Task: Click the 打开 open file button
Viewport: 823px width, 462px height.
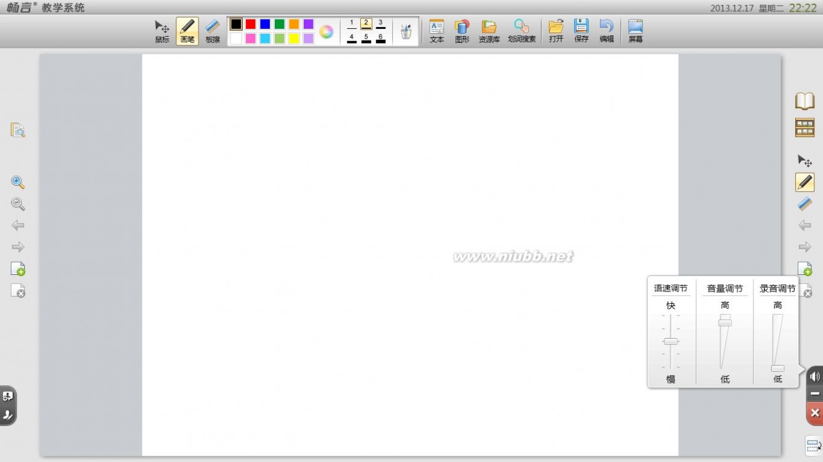Action: tap(556, 31)
